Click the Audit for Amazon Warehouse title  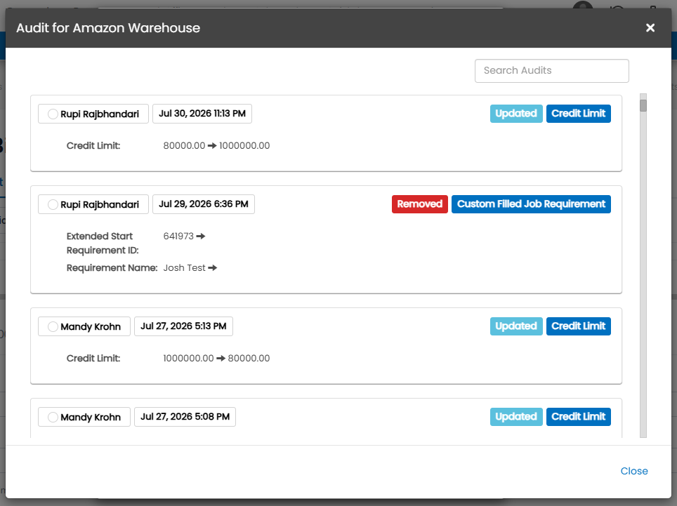pyautogui.click(x=108, y=28)
